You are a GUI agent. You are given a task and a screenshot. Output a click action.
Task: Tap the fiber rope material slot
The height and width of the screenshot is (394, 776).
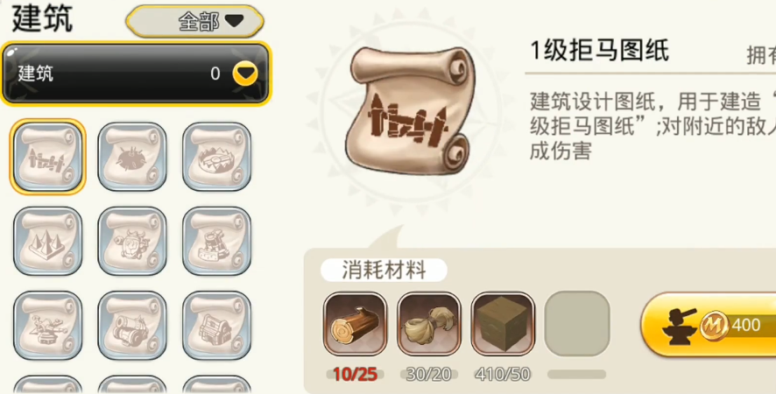click(428, 324)
